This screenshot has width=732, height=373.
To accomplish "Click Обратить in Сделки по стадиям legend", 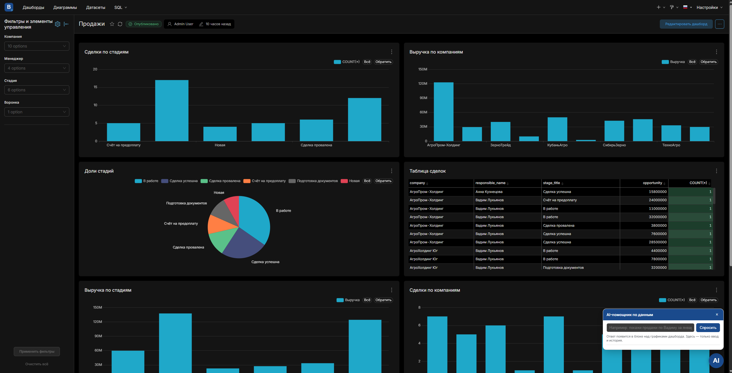I will coord(383,62).
